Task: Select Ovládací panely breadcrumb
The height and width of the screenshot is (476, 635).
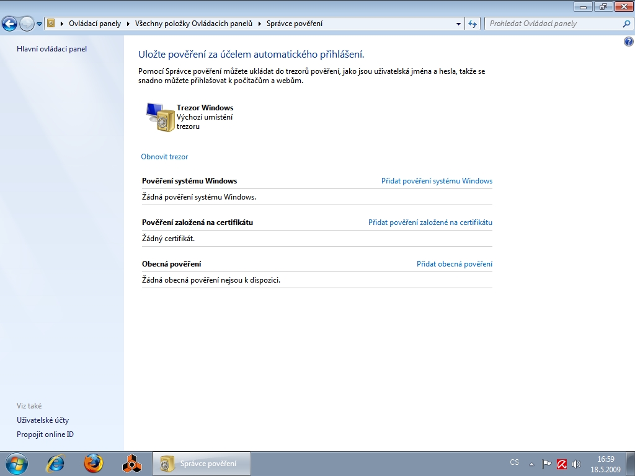Action: (95, 24)
